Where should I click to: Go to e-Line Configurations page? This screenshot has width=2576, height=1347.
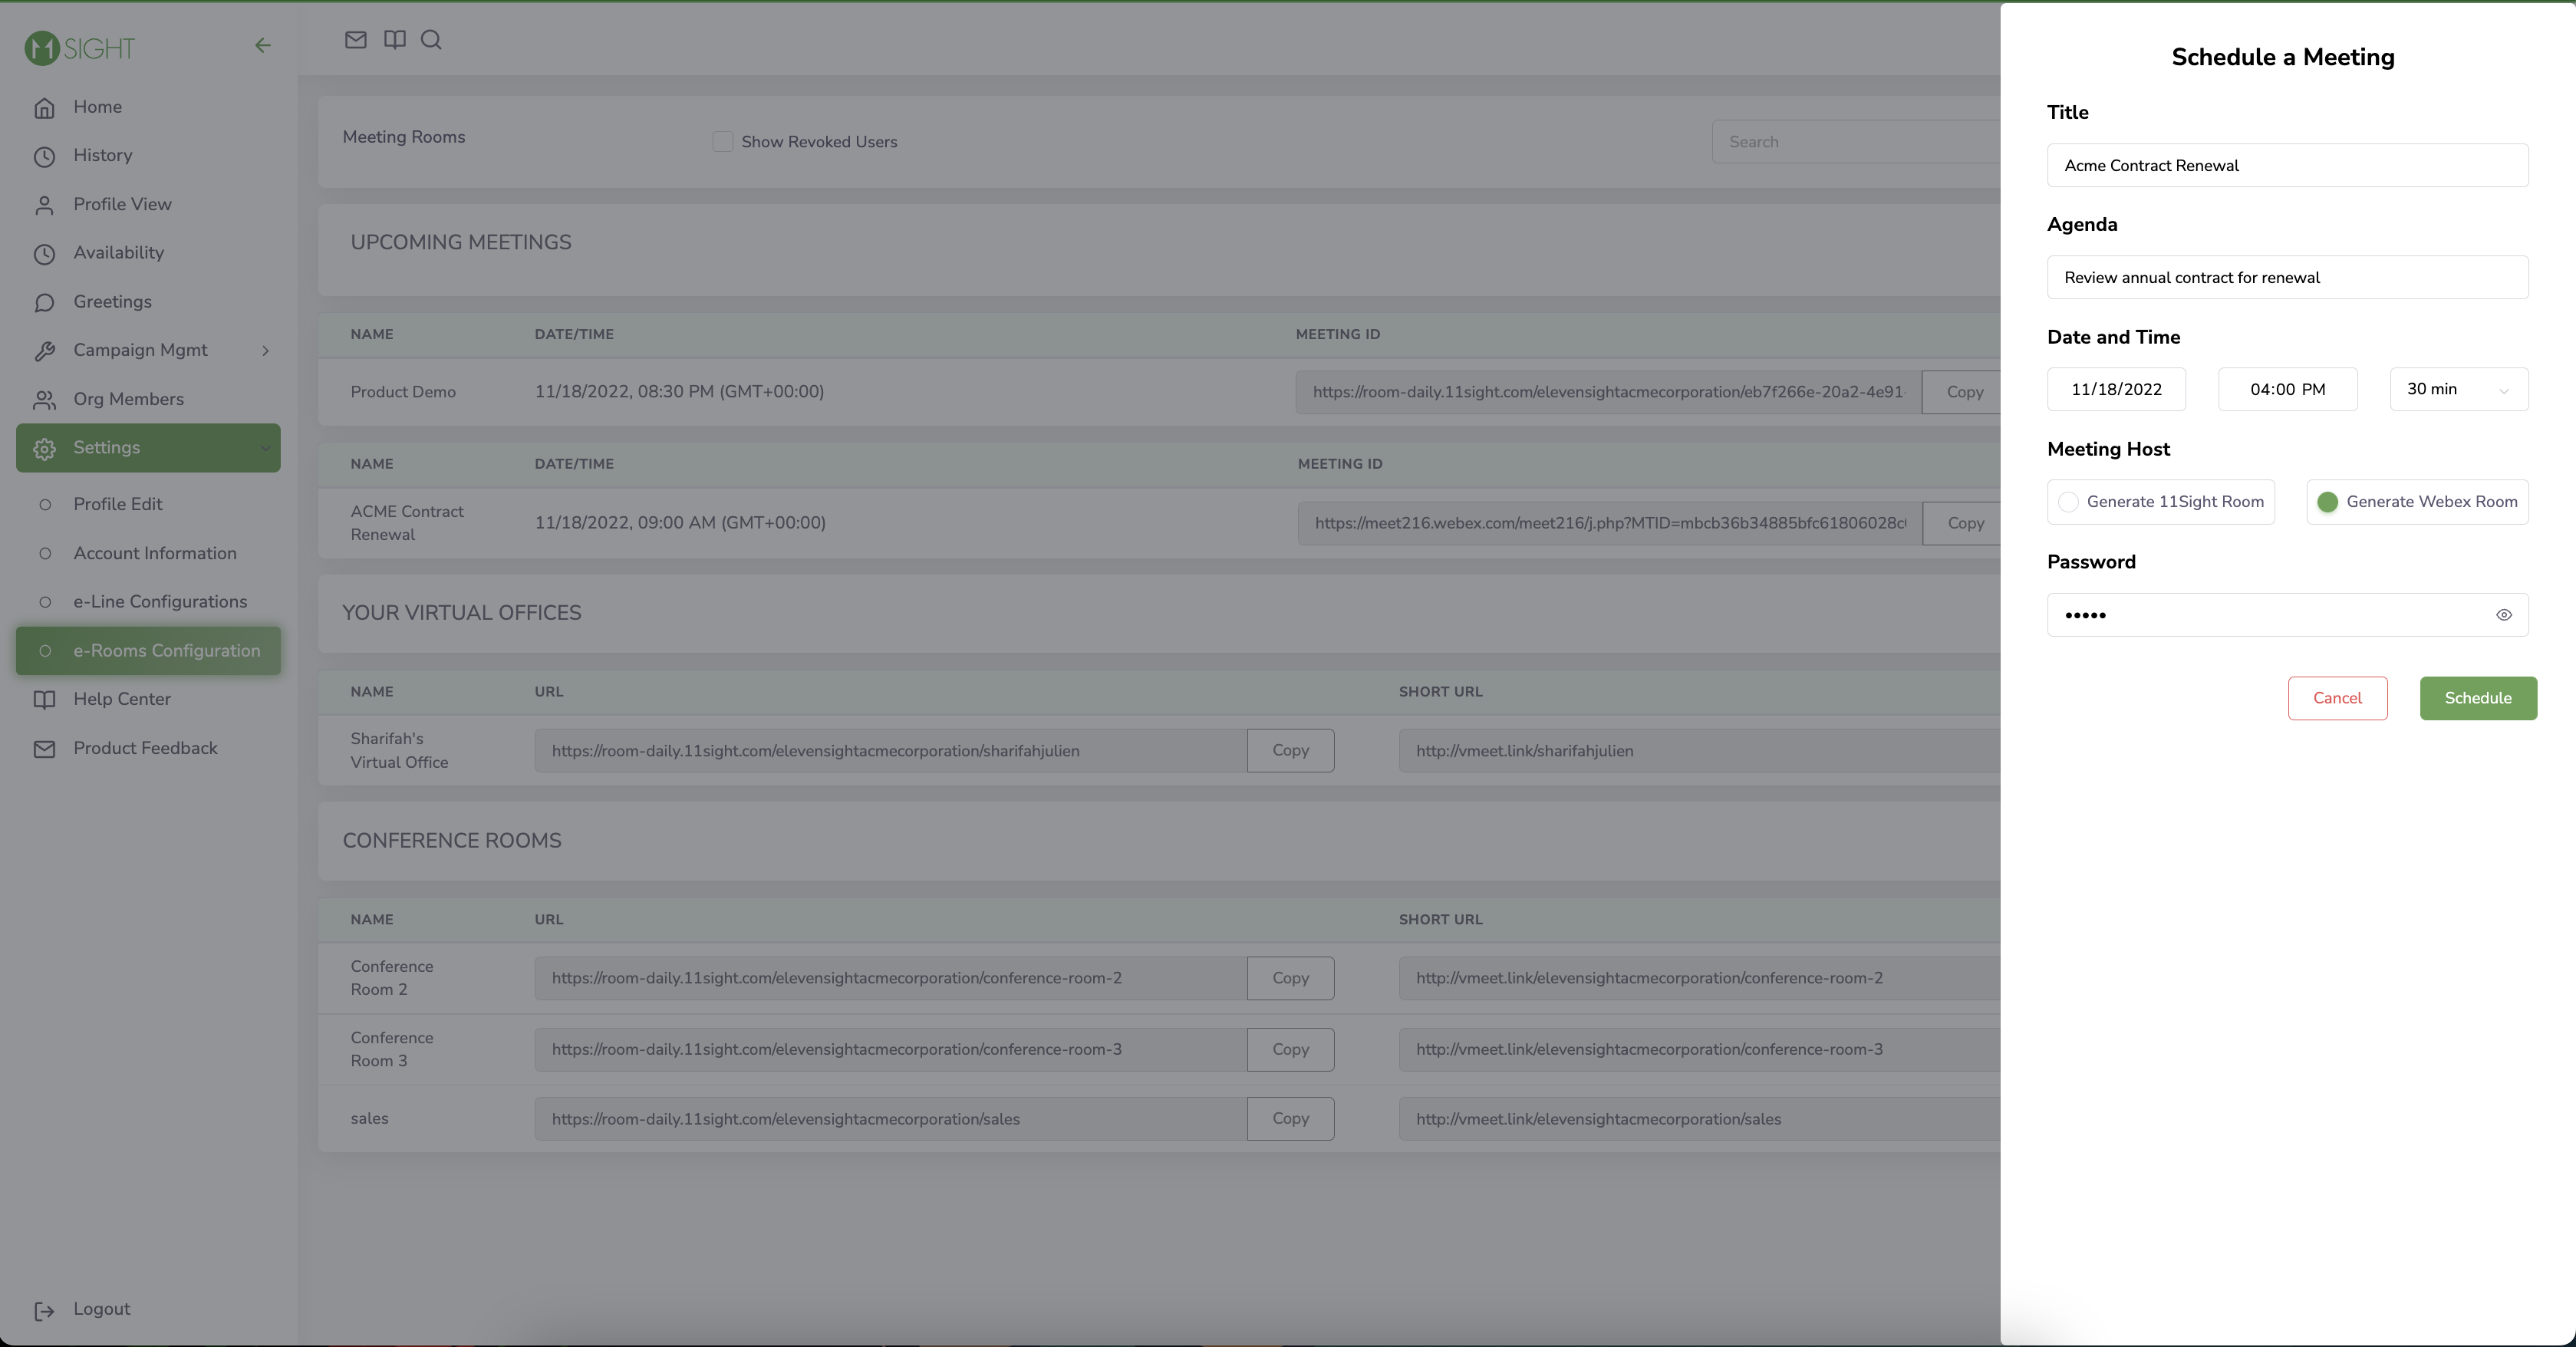pyautogui.click(x=160, y=602)
